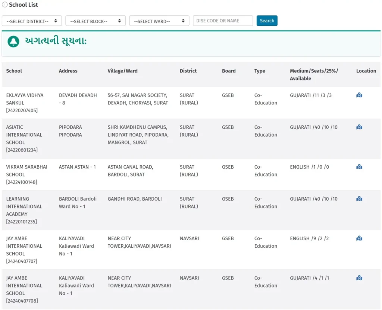Click the DISE code or name field

click(223, 21)
